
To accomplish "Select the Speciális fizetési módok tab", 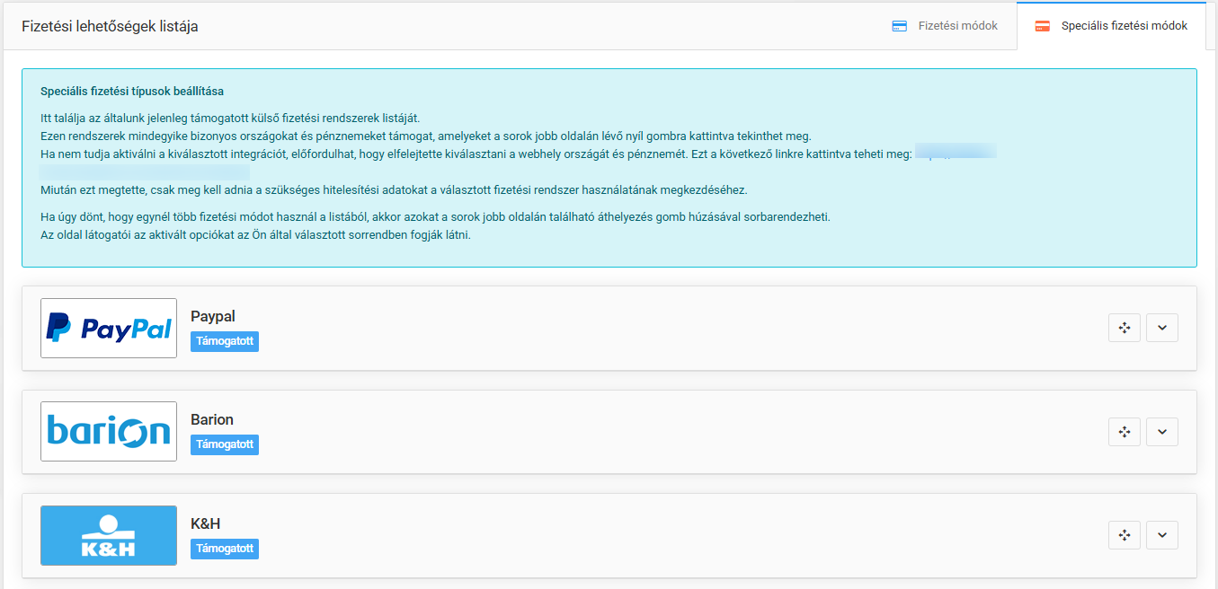I will (x=1112, y=26).
